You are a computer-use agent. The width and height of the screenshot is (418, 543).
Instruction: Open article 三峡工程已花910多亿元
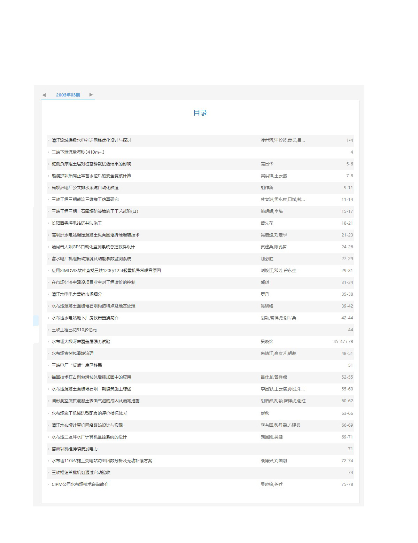(x=74, y=330)
